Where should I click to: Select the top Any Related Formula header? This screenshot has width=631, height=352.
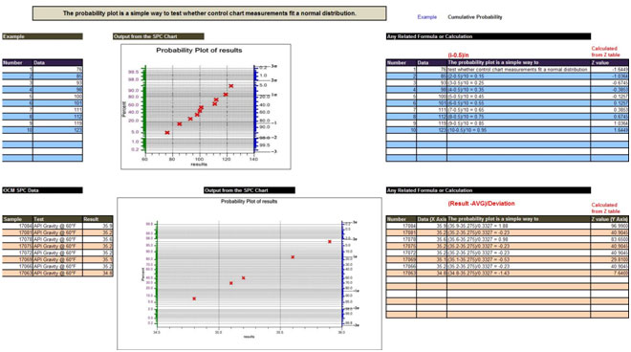click(x=489, y=36)
